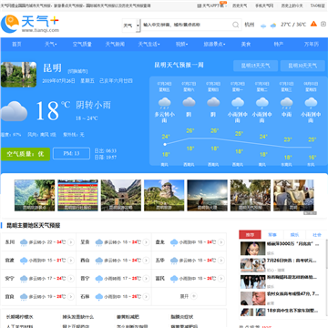The width and height of the screenshot is (328, 328).
Task: Click the 东川 row weather icon
Action: (x=24, y=242)
